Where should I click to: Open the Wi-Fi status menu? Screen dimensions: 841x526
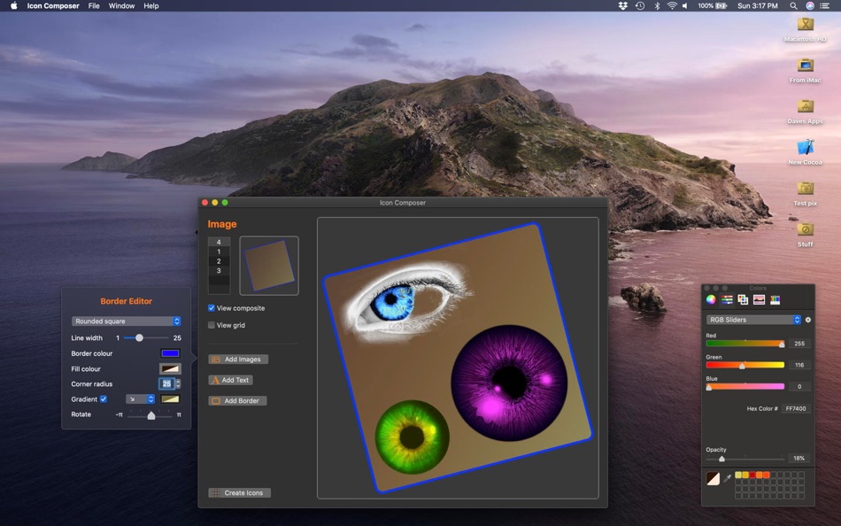click(x=672, y=6)
